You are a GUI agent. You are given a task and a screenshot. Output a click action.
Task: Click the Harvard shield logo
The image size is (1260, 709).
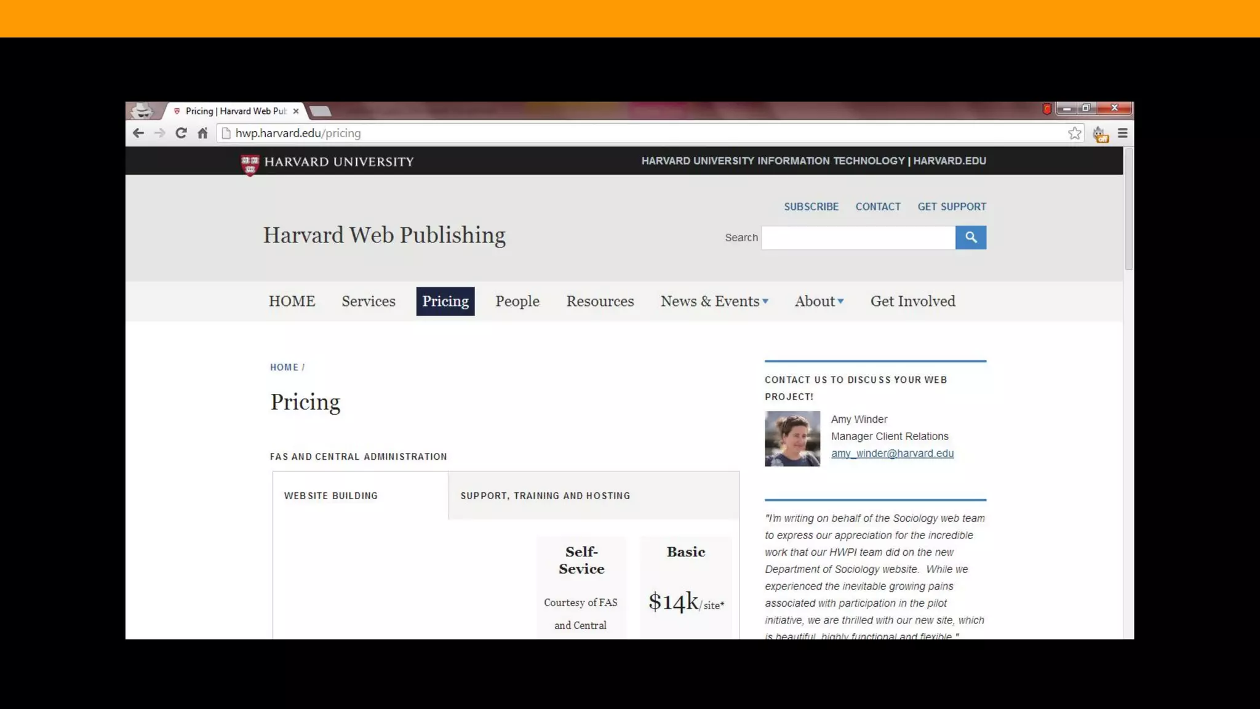[250, 164]
